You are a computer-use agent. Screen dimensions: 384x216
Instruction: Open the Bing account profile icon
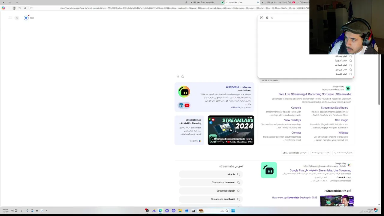coord(17,18)
